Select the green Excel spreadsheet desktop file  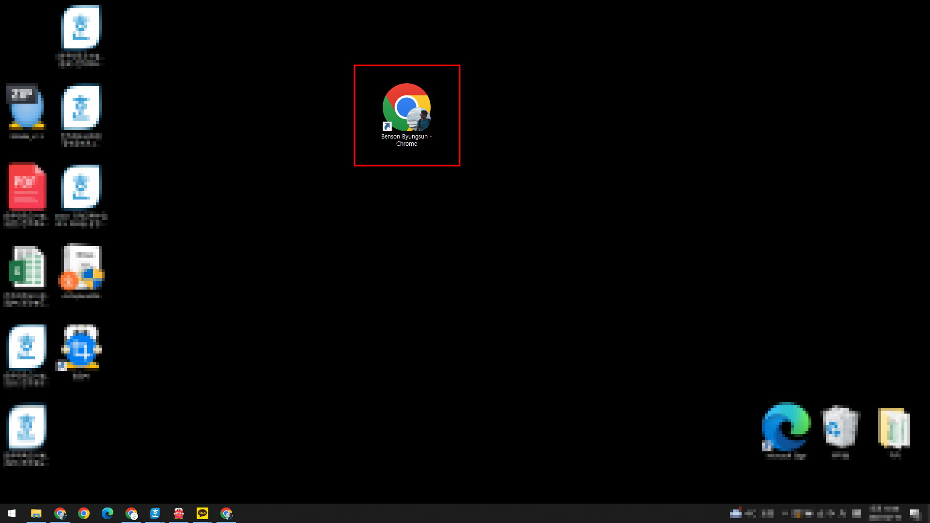point(27,267)
